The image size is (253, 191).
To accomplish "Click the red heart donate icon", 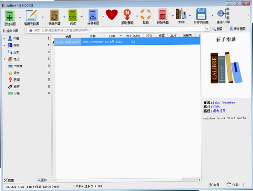I will 112,15.
